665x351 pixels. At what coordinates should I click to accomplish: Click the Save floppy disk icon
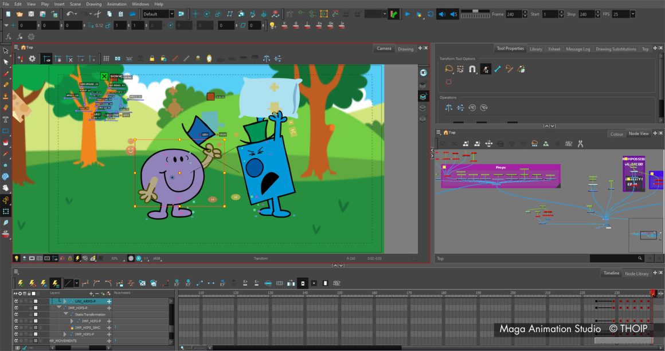(31, 14)
